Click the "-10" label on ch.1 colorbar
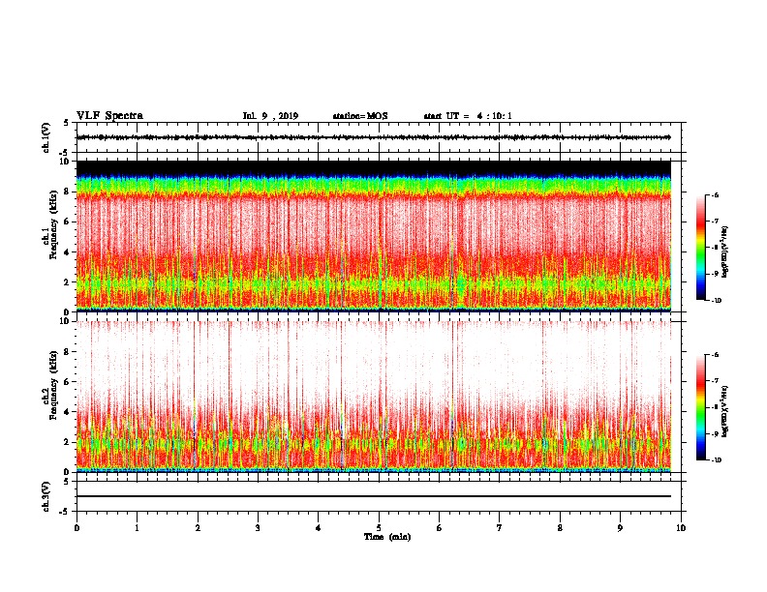The image size is (767, 592). click(717, 301)
